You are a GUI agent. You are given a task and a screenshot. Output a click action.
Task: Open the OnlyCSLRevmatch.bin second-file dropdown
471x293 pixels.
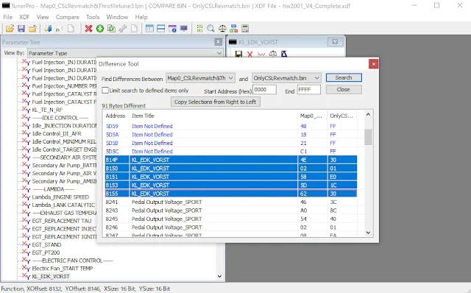pos(286,78)
